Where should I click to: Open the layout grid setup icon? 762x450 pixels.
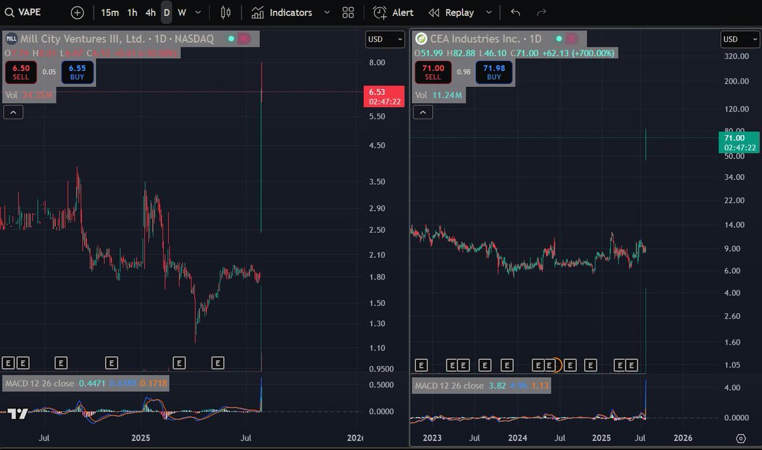pos(348,13)
